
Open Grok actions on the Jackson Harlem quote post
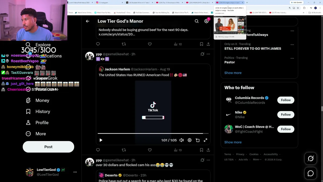click(202, 54)
